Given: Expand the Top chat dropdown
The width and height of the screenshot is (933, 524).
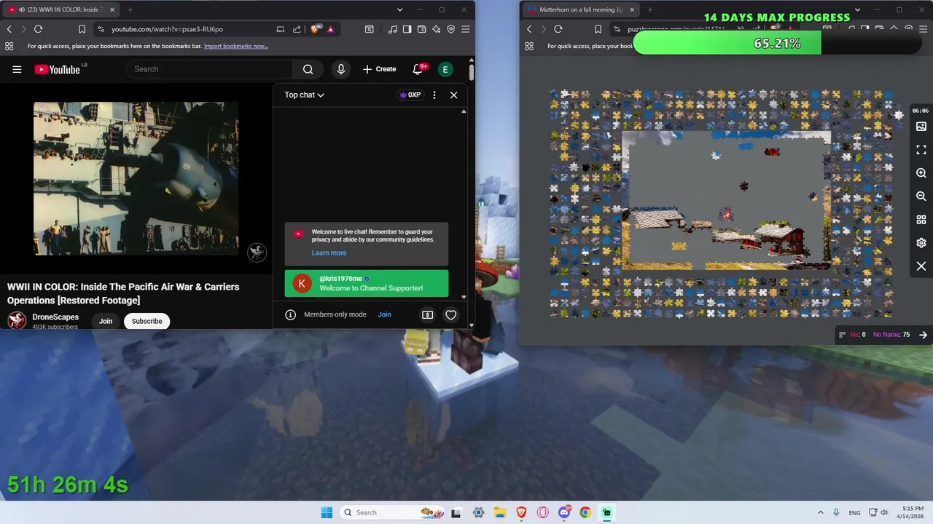Looking at the screenshot, I should click(x=304, y=95).
